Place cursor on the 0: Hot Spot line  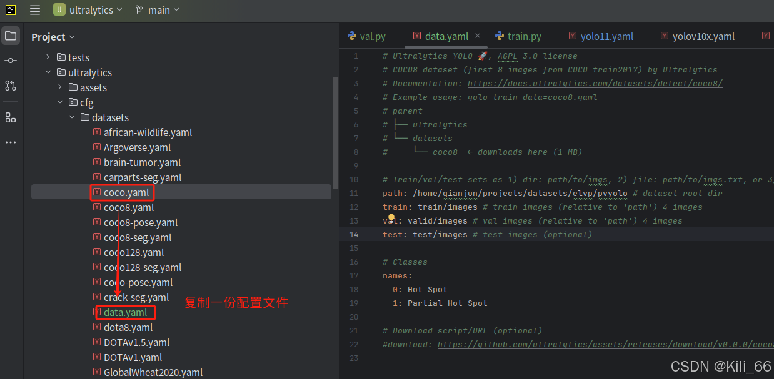pos(420,290)
